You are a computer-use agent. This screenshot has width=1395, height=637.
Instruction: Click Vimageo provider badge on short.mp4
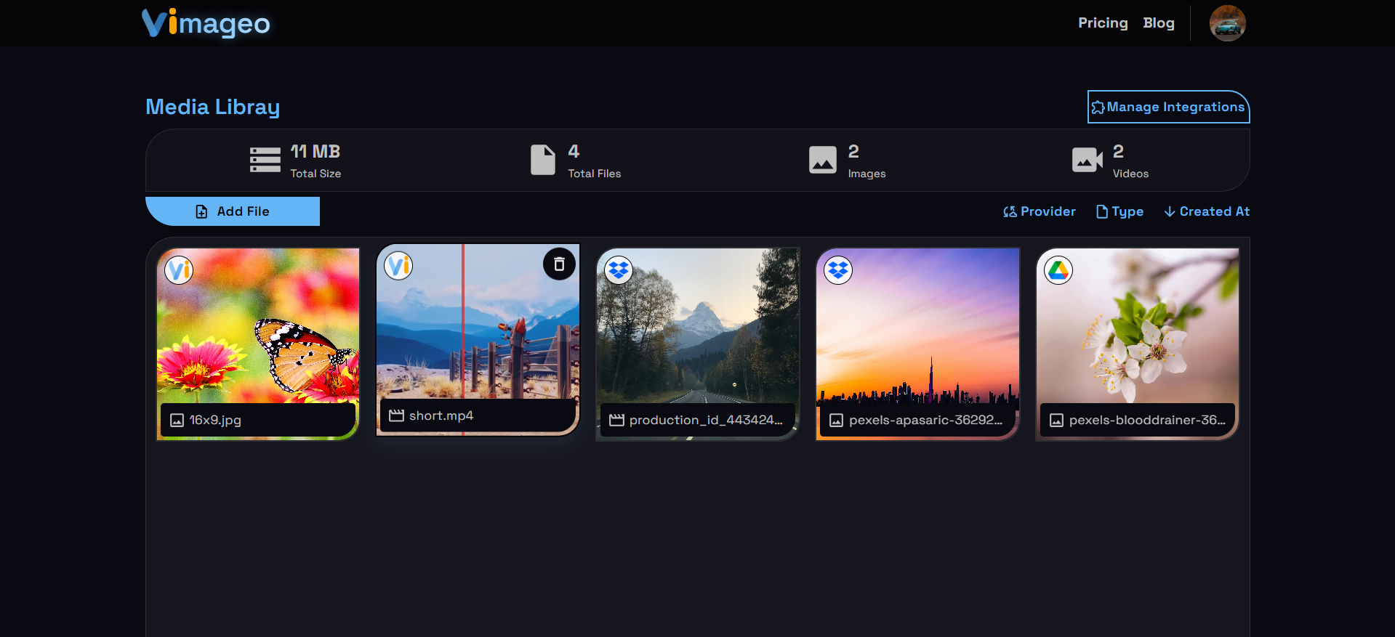[398, 266]
